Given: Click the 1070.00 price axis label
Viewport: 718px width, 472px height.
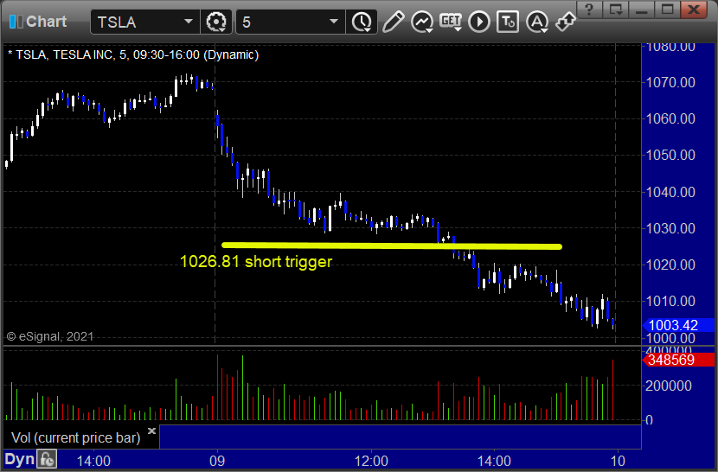Looking at the screenshot, I should 670,82.
